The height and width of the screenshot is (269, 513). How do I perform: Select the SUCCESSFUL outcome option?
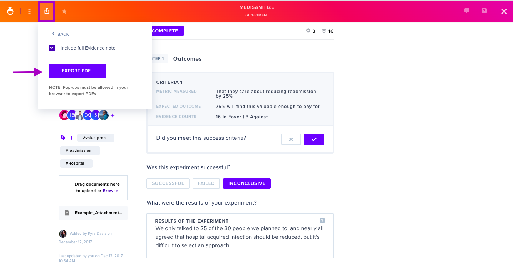pyautogui.click(x=168, y=183)
